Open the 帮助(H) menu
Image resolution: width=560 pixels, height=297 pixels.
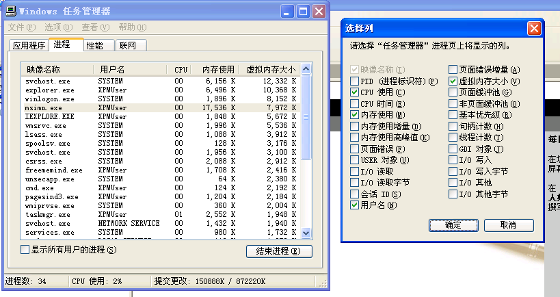(133, 27)
